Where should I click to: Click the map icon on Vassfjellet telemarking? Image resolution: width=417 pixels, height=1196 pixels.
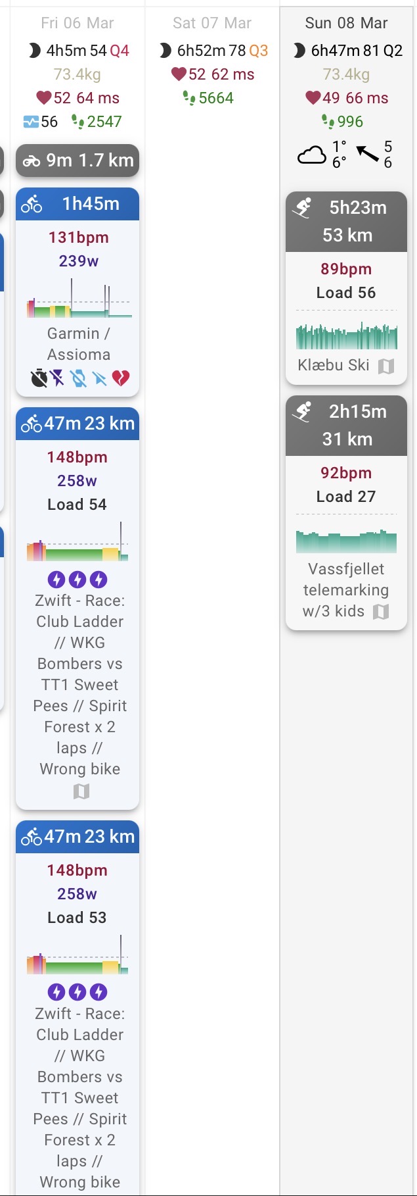381,612
